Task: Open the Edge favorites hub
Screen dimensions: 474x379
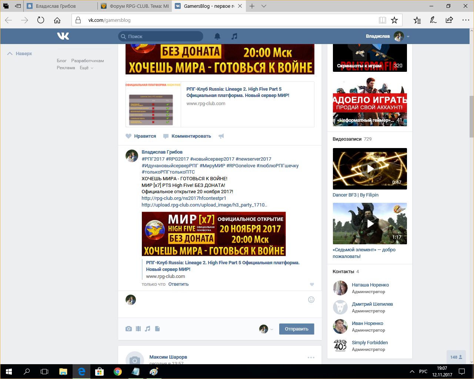Action: (417, 20)
